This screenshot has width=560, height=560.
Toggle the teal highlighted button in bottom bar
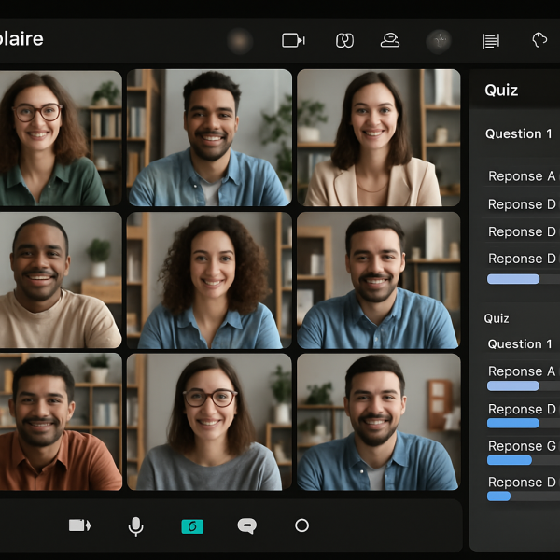pyautogui.click(x=192, y=526)
